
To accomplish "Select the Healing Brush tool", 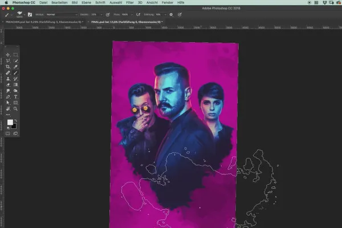I will [8, 72].
